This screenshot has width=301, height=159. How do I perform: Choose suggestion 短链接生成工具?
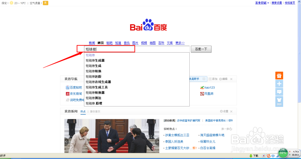(137, 87)
